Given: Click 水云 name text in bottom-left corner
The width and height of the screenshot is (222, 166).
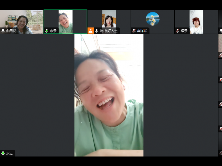Looking at the screenshot, I should [10, 153].
